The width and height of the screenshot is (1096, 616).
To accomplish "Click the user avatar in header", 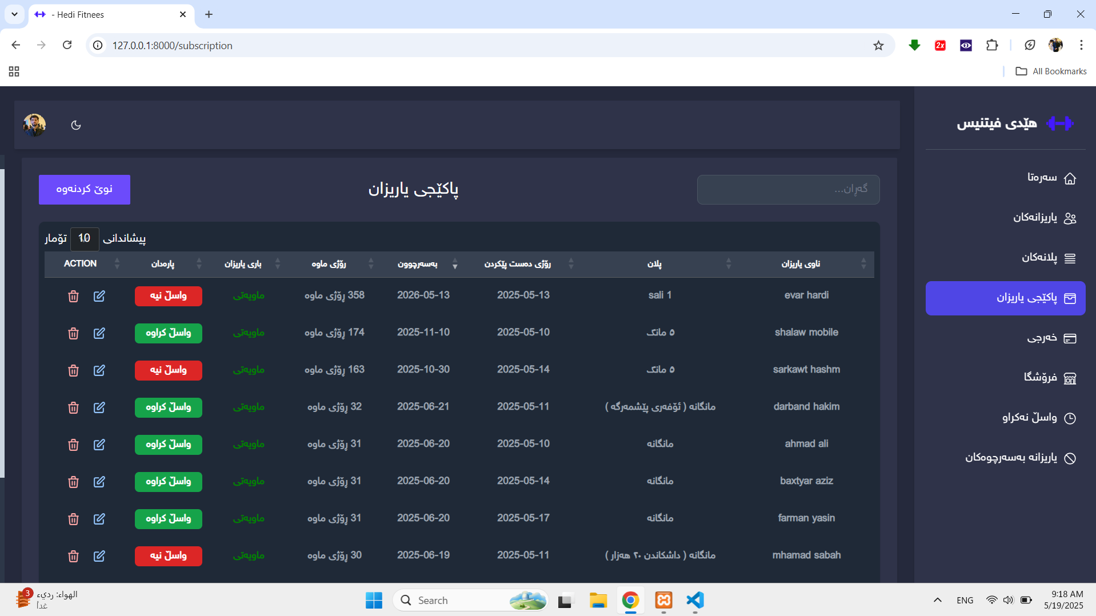I will [34, 125].
